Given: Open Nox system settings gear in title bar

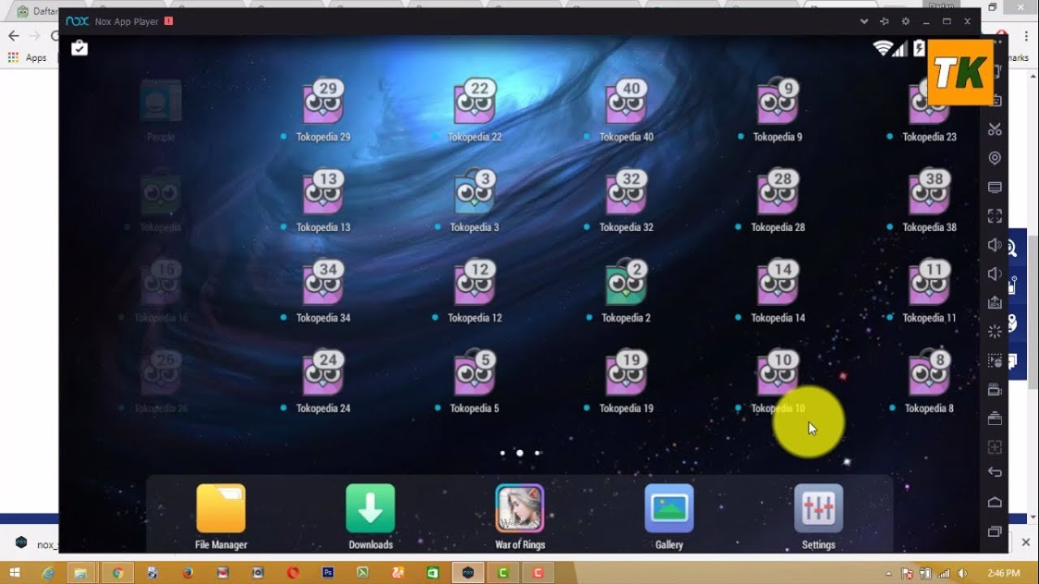Looking at the screenshot, I should 906,21.
